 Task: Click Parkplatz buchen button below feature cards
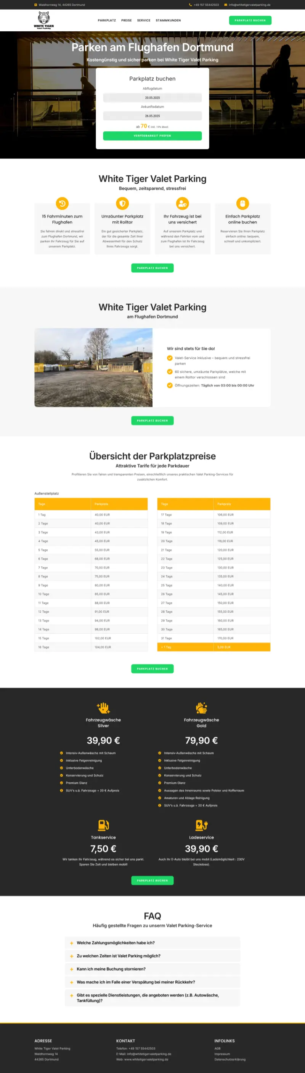pos(152,268)
